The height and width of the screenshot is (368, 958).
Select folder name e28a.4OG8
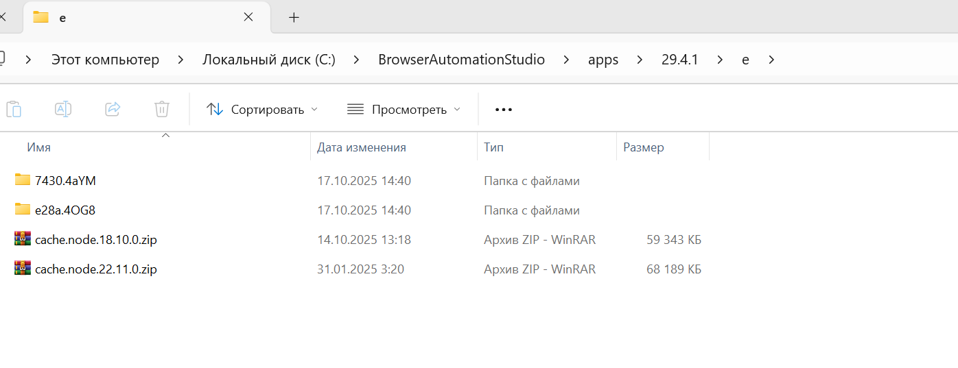(x=65, y=210)
